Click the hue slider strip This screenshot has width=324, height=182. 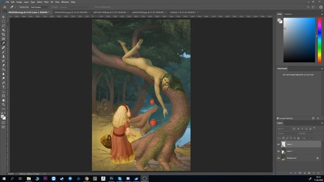[319, 40]
